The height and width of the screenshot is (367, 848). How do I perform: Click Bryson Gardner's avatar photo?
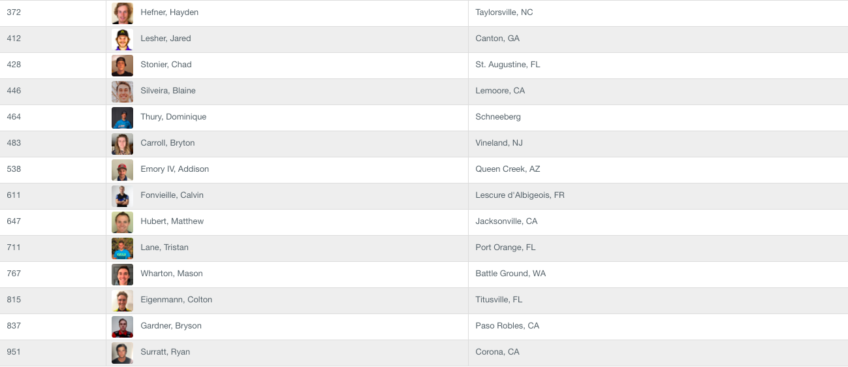click(x=123, y=327)
